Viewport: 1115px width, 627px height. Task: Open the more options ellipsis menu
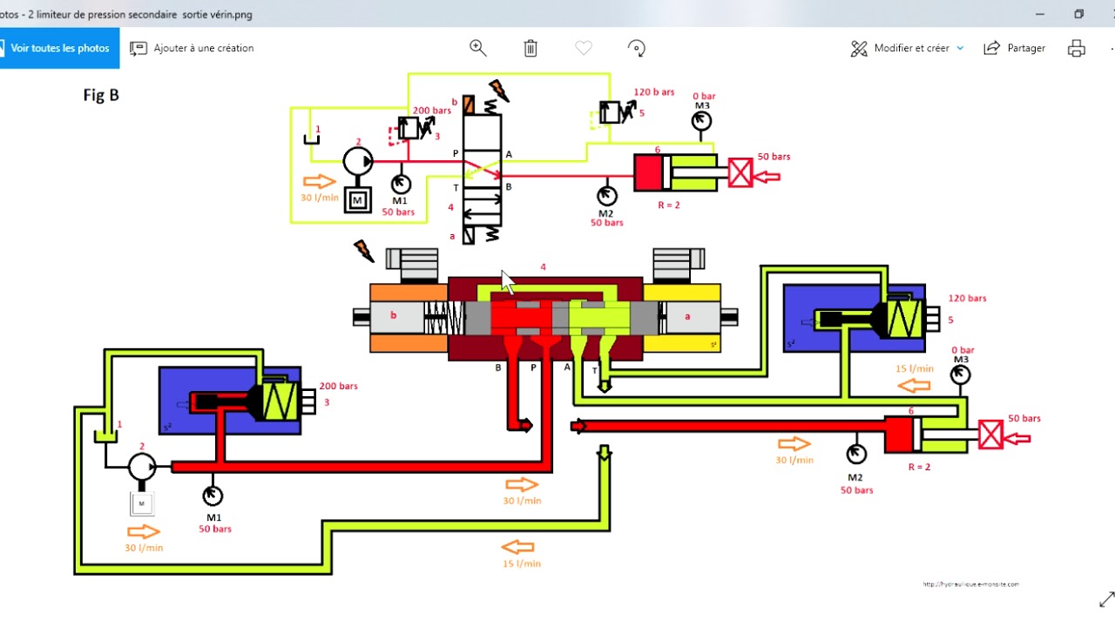click(x=1112, y=48)
